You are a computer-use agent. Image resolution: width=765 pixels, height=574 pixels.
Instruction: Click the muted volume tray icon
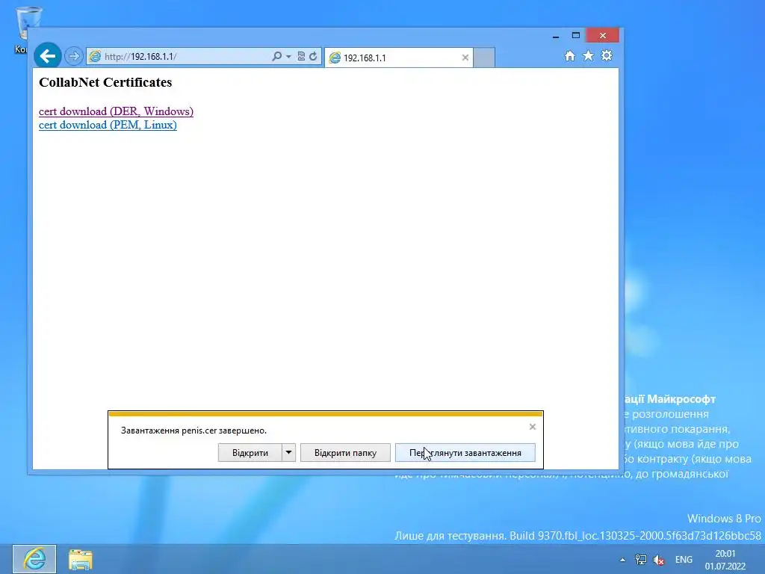pos(659,560)
